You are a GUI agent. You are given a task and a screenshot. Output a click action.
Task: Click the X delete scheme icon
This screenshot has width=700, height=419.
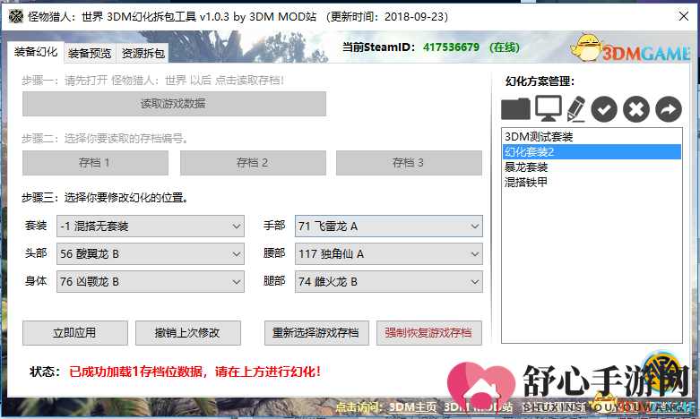tap(636, 109)
